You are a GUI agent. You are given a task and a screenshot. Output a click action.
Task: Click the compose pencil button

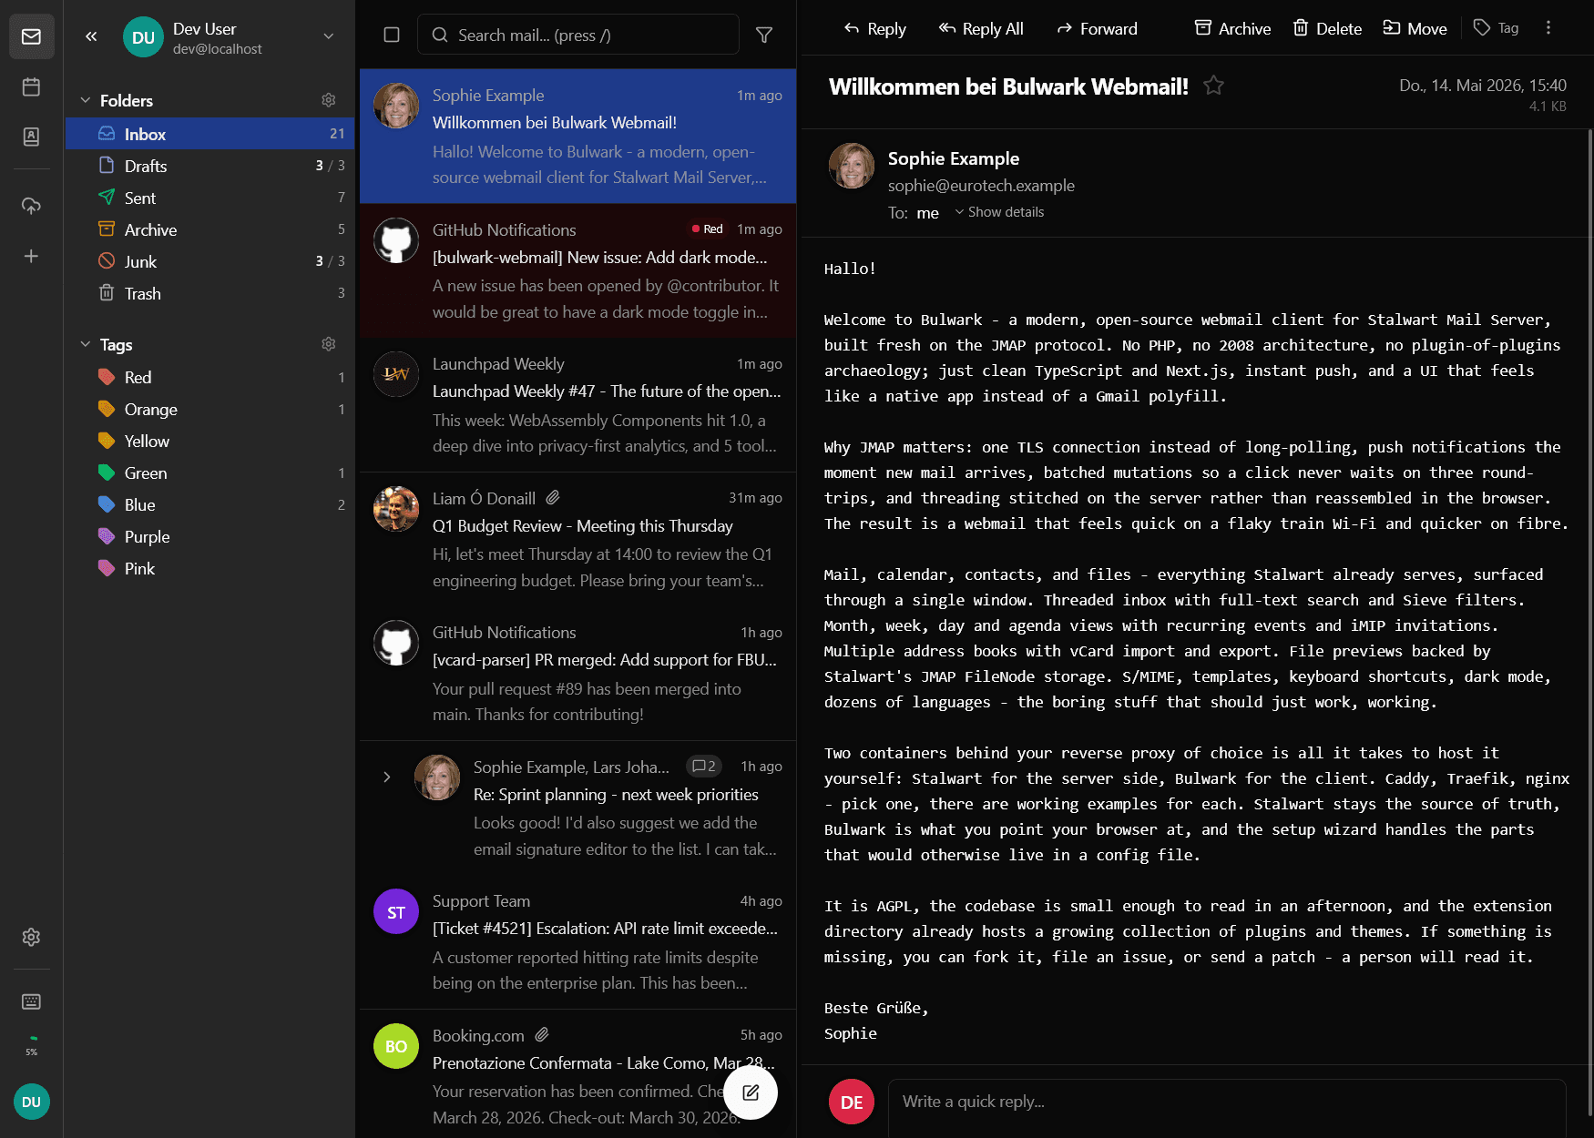click(751, 1092)
